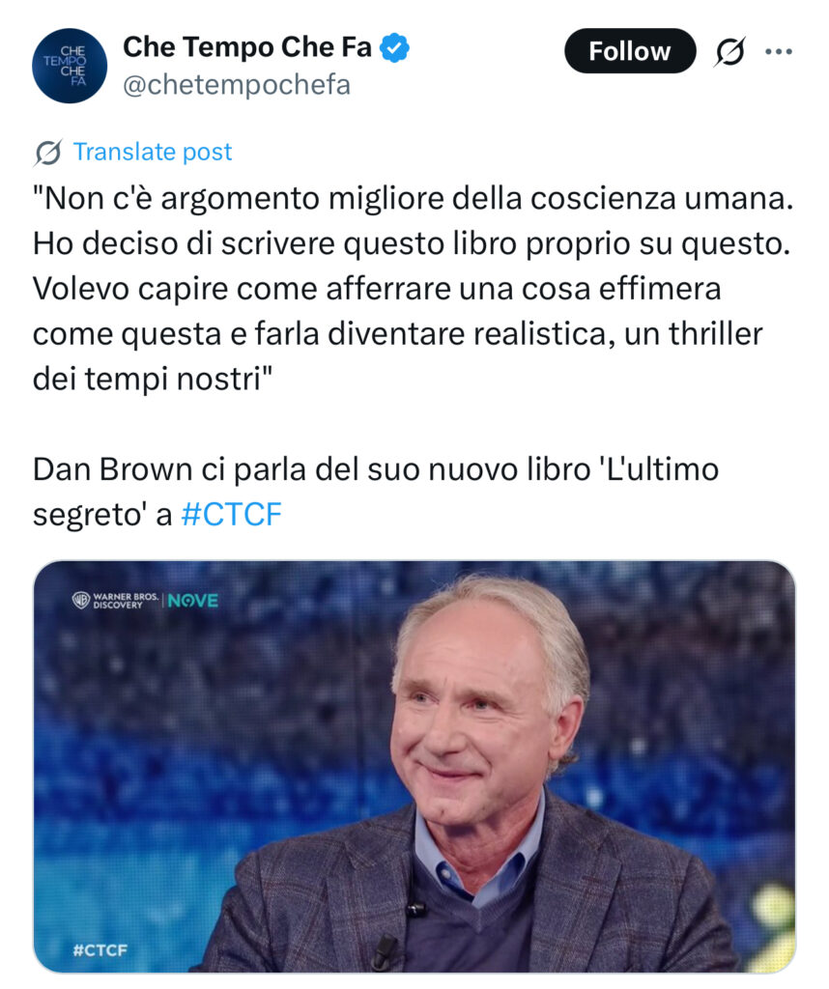The image size is (829, 989).
Task: Click the NOVE channel logo in the video
Action: pos(193,601)
